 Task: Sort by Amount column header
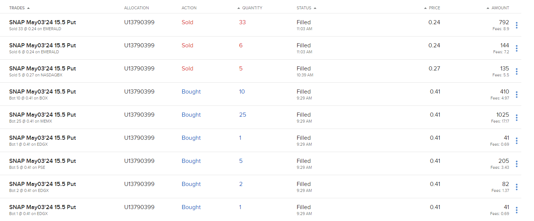click(x=500, y=8)
